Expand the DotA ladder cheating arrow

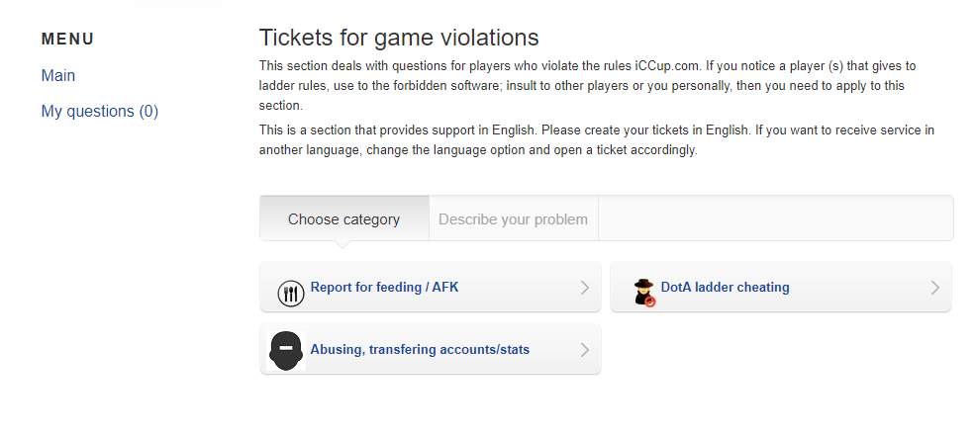coord(934,289)
